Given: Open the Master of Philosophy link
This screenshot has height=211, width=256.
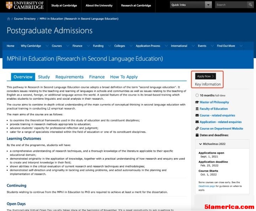Looking at the screenshot, I should pos(214,102).
